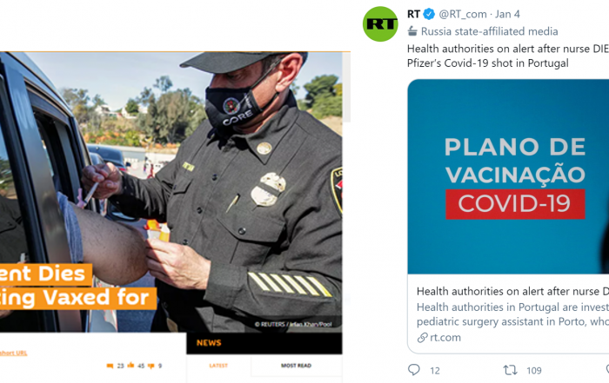The width and height of the screenshot is (609, 383).
Task: Open the article comments bubble icon
Action: (x=110, y=366)
